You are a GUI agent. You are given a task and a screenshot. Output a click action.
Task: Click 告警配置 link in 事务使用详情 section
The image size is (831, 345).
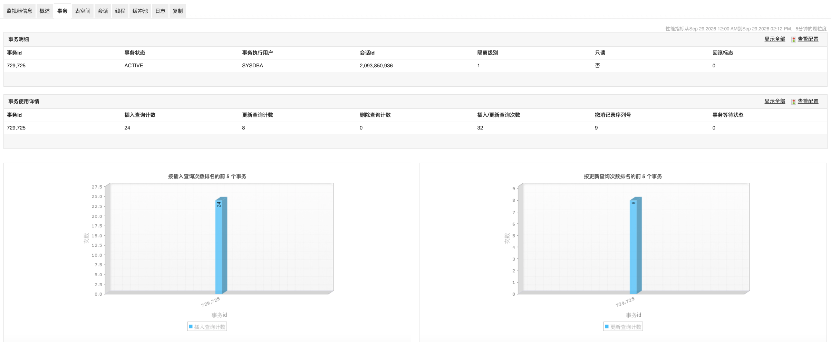(x=808, y=101)
